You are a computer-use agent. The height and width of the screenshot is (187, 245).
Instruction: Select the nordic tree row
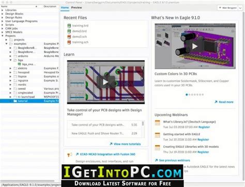pos(29,85)
